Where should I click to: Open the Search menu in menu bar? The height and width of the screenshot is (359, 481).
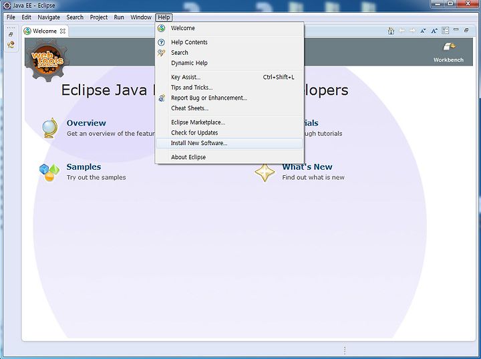pos(75,17)
